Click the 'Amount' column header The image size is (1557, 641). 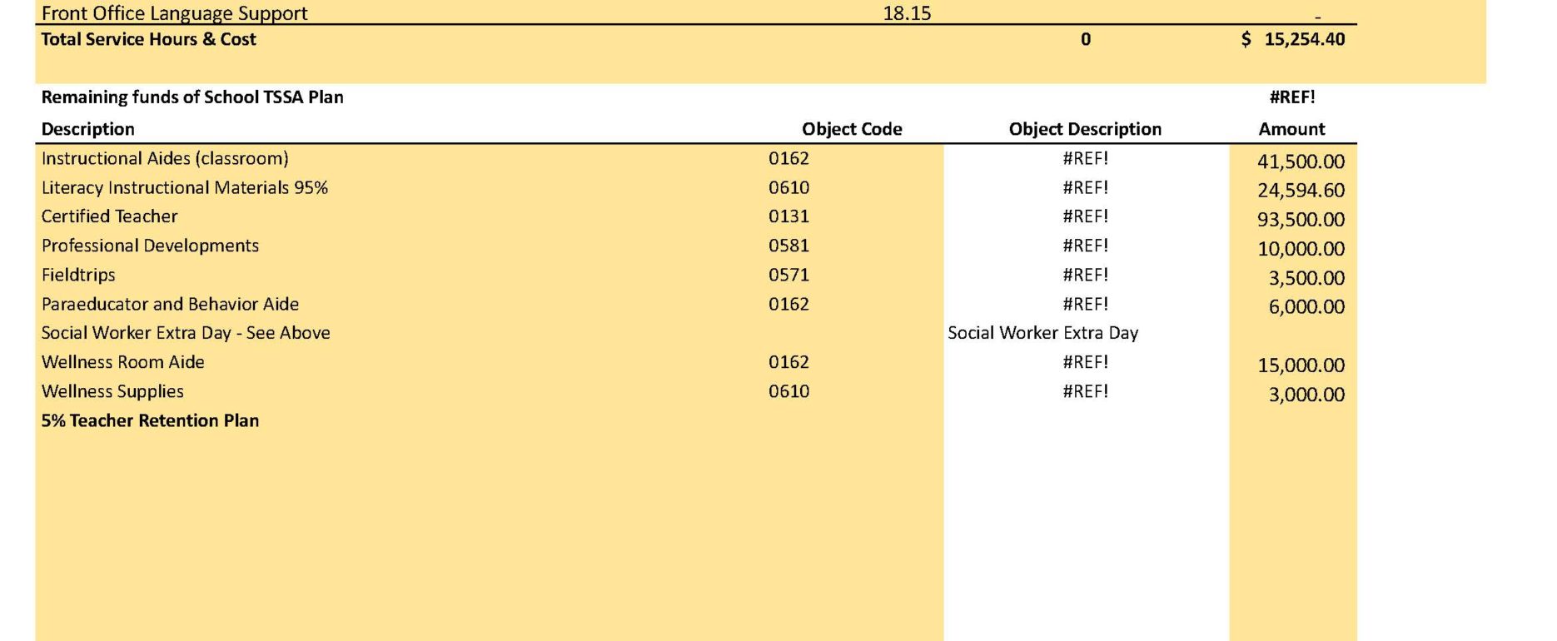[1291, 129]
